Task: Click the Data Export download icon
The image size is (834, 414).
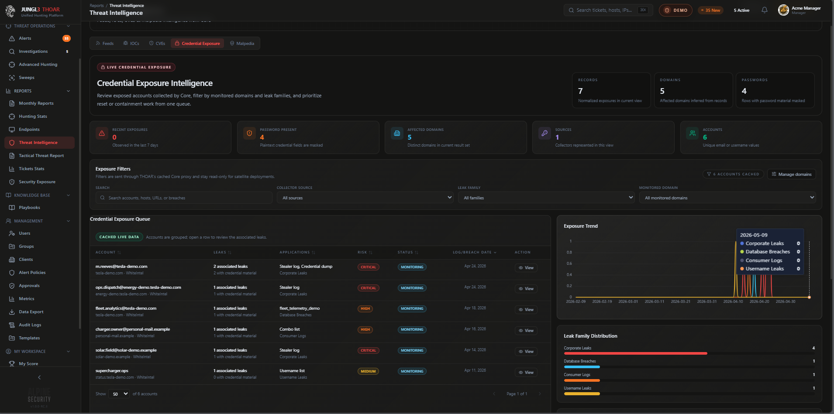Action: point(12,312)
